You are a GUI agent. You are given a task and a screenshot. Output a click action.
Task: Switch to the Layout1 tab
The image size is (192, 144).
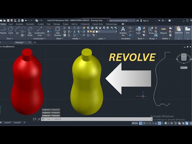7,122
